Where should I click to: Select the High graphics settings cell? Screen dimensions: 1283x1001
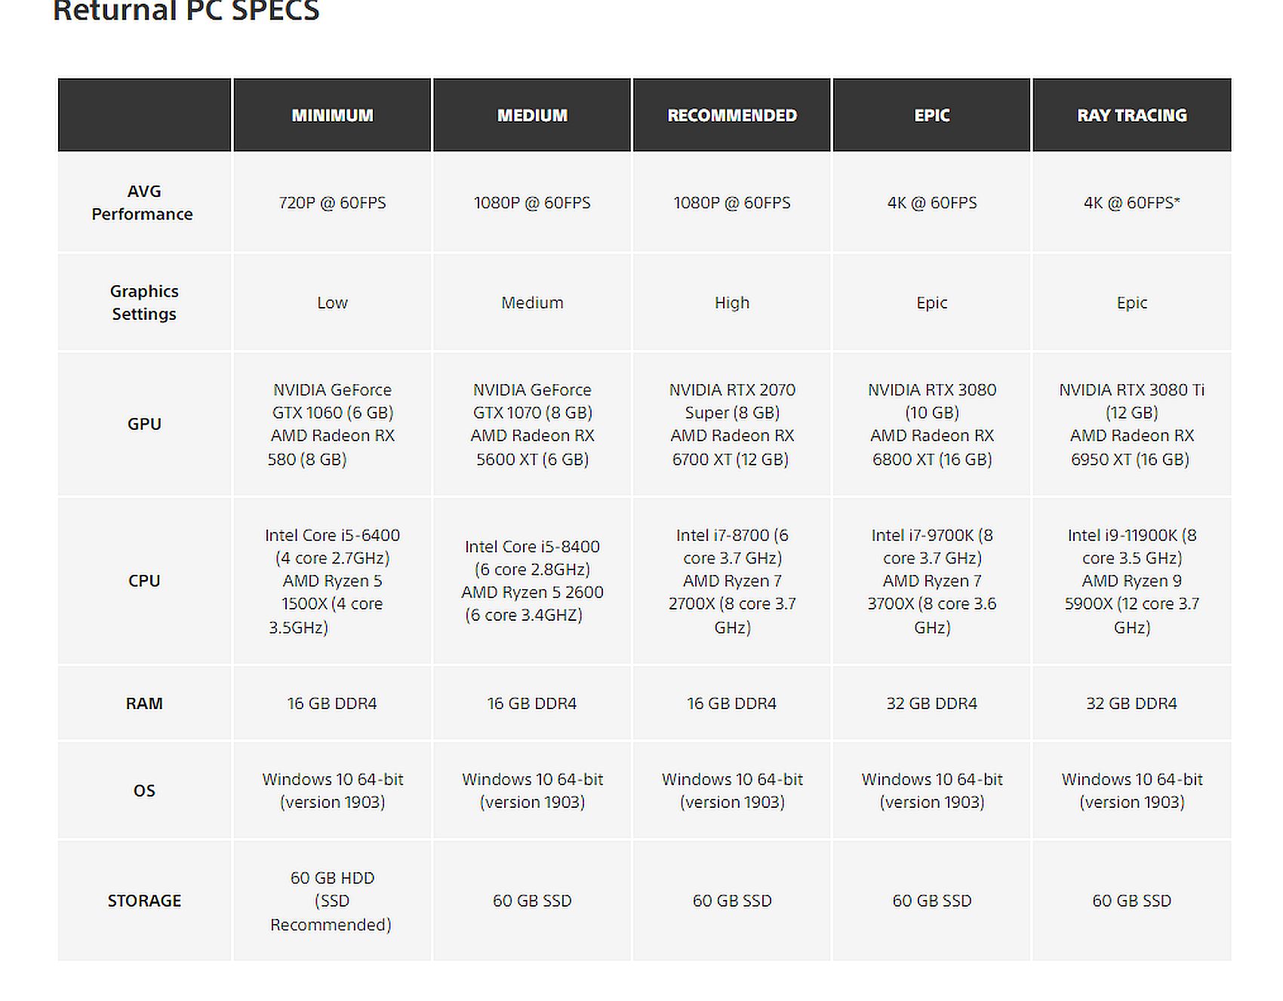(x=731, y=302)
